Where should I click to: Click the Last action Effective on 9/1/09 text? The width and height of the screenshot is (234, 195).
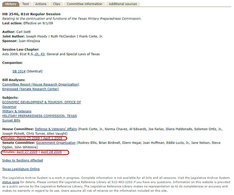(x=27, y=23)
